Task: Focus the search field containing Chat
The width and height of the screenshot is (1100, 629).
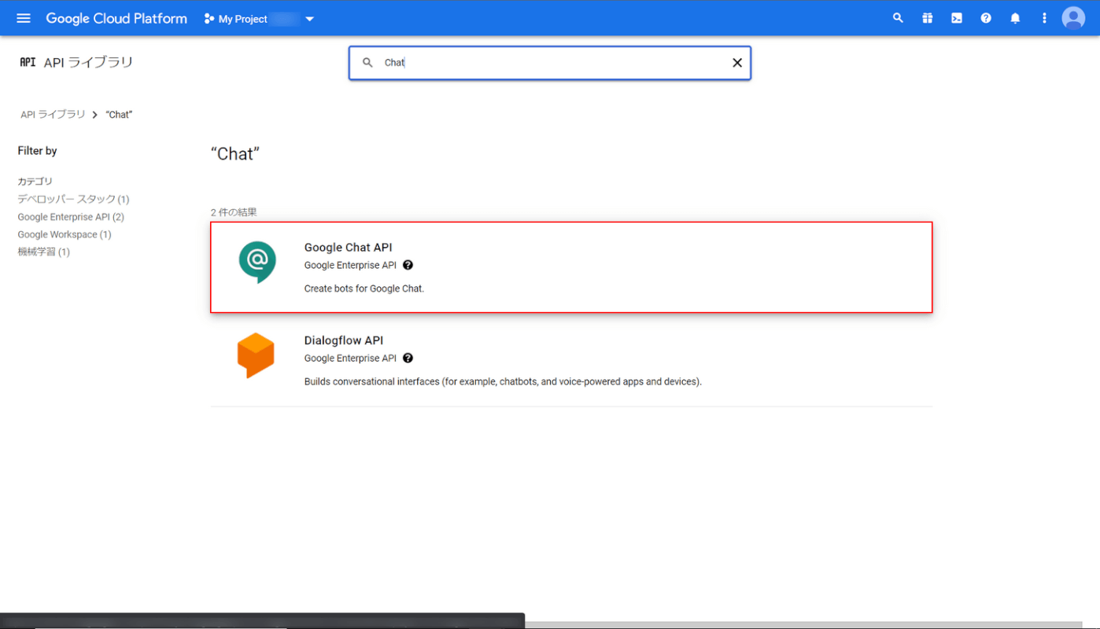Action: click(x=551, y=63)
